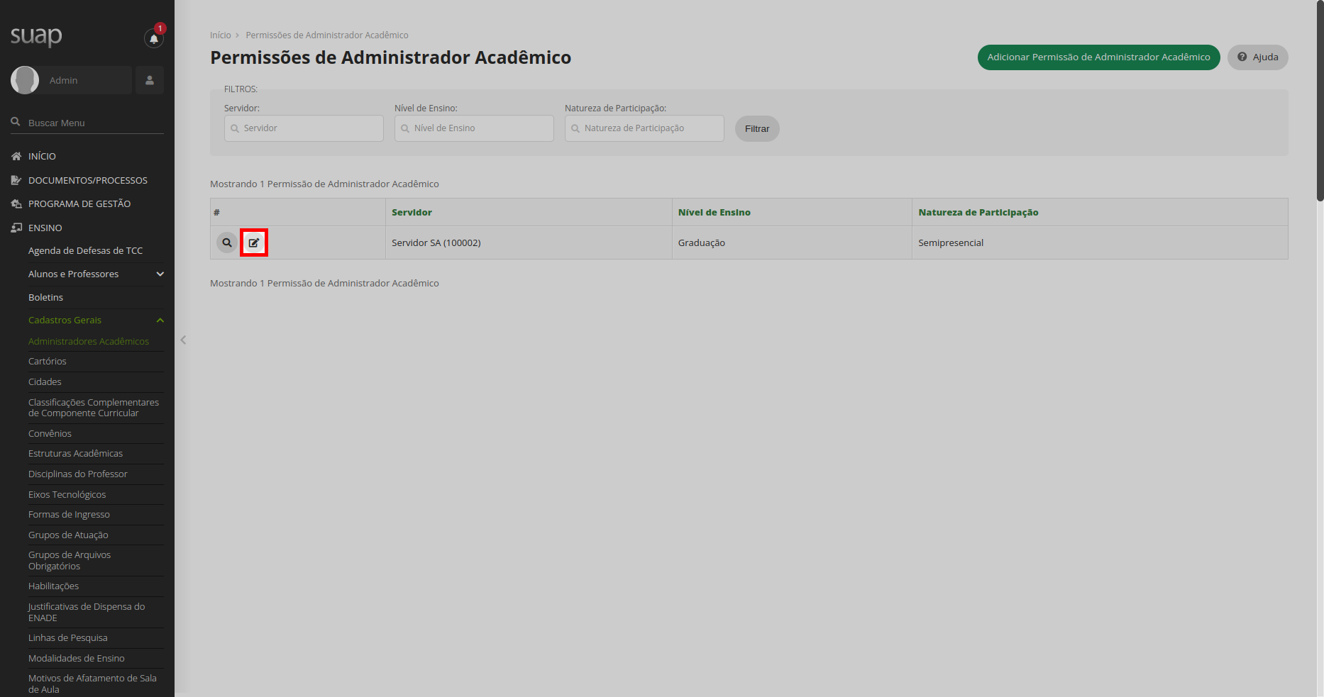Click the Admin avatar picture
1324x697 pixels.
click(x=25, y=80)
